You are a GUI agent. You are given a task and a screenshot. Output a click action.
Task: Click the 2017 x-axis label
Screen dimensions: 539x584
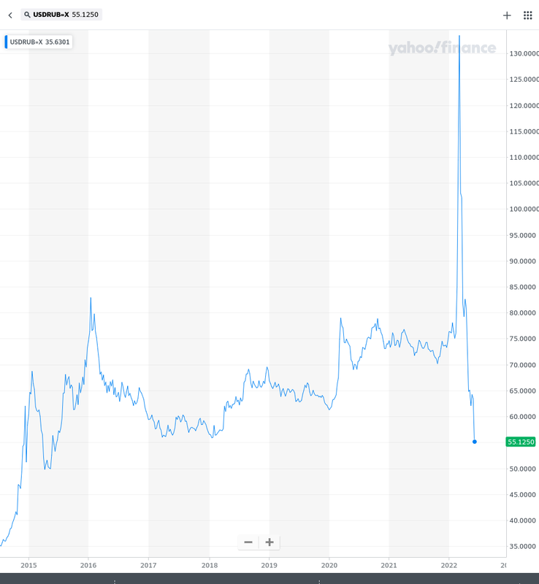coord(148,565)
